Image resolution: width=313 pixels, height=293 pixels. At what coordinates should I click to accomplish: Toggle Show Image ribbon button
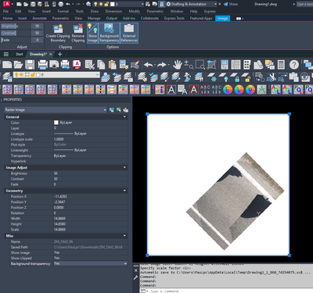click(92, 33)
